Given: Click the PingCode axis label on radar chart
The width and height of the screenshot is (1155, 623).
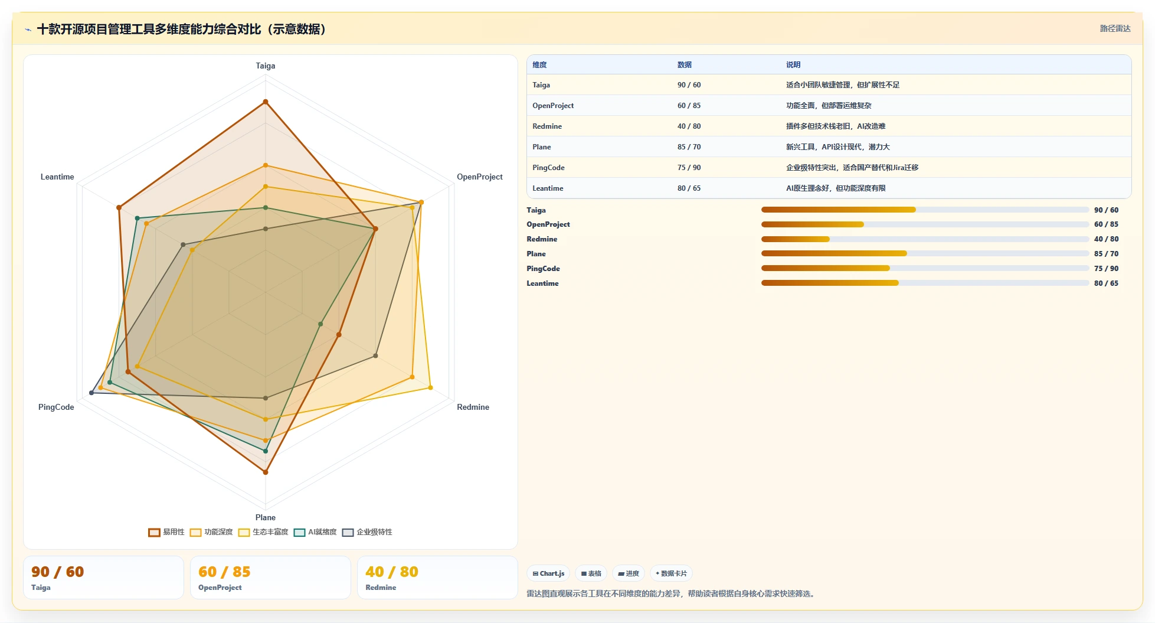Looking at the screenshot, I should [x=56, y=407].
